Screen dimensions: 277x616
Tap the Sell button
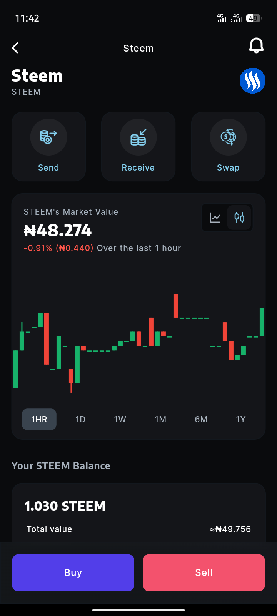click(x=204, y=572)
